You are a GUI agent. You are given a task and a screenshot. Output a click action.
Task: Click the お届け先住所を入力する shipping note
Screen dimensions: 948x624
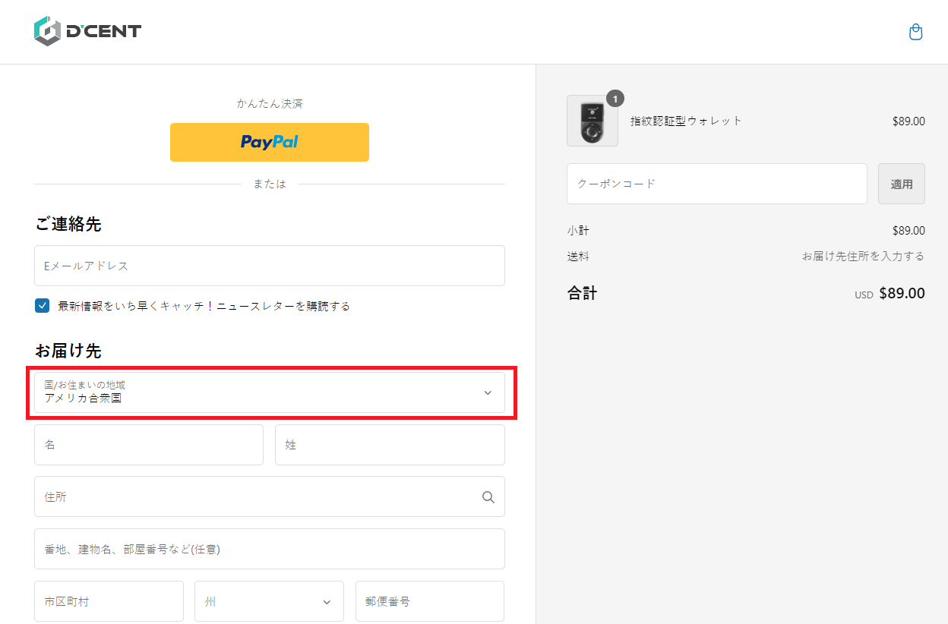coord(864,256)
